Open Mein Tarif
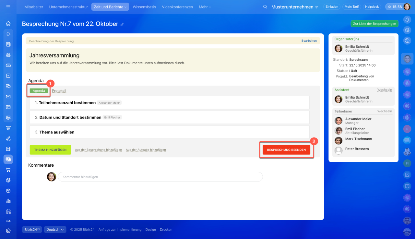 point(351,7)
